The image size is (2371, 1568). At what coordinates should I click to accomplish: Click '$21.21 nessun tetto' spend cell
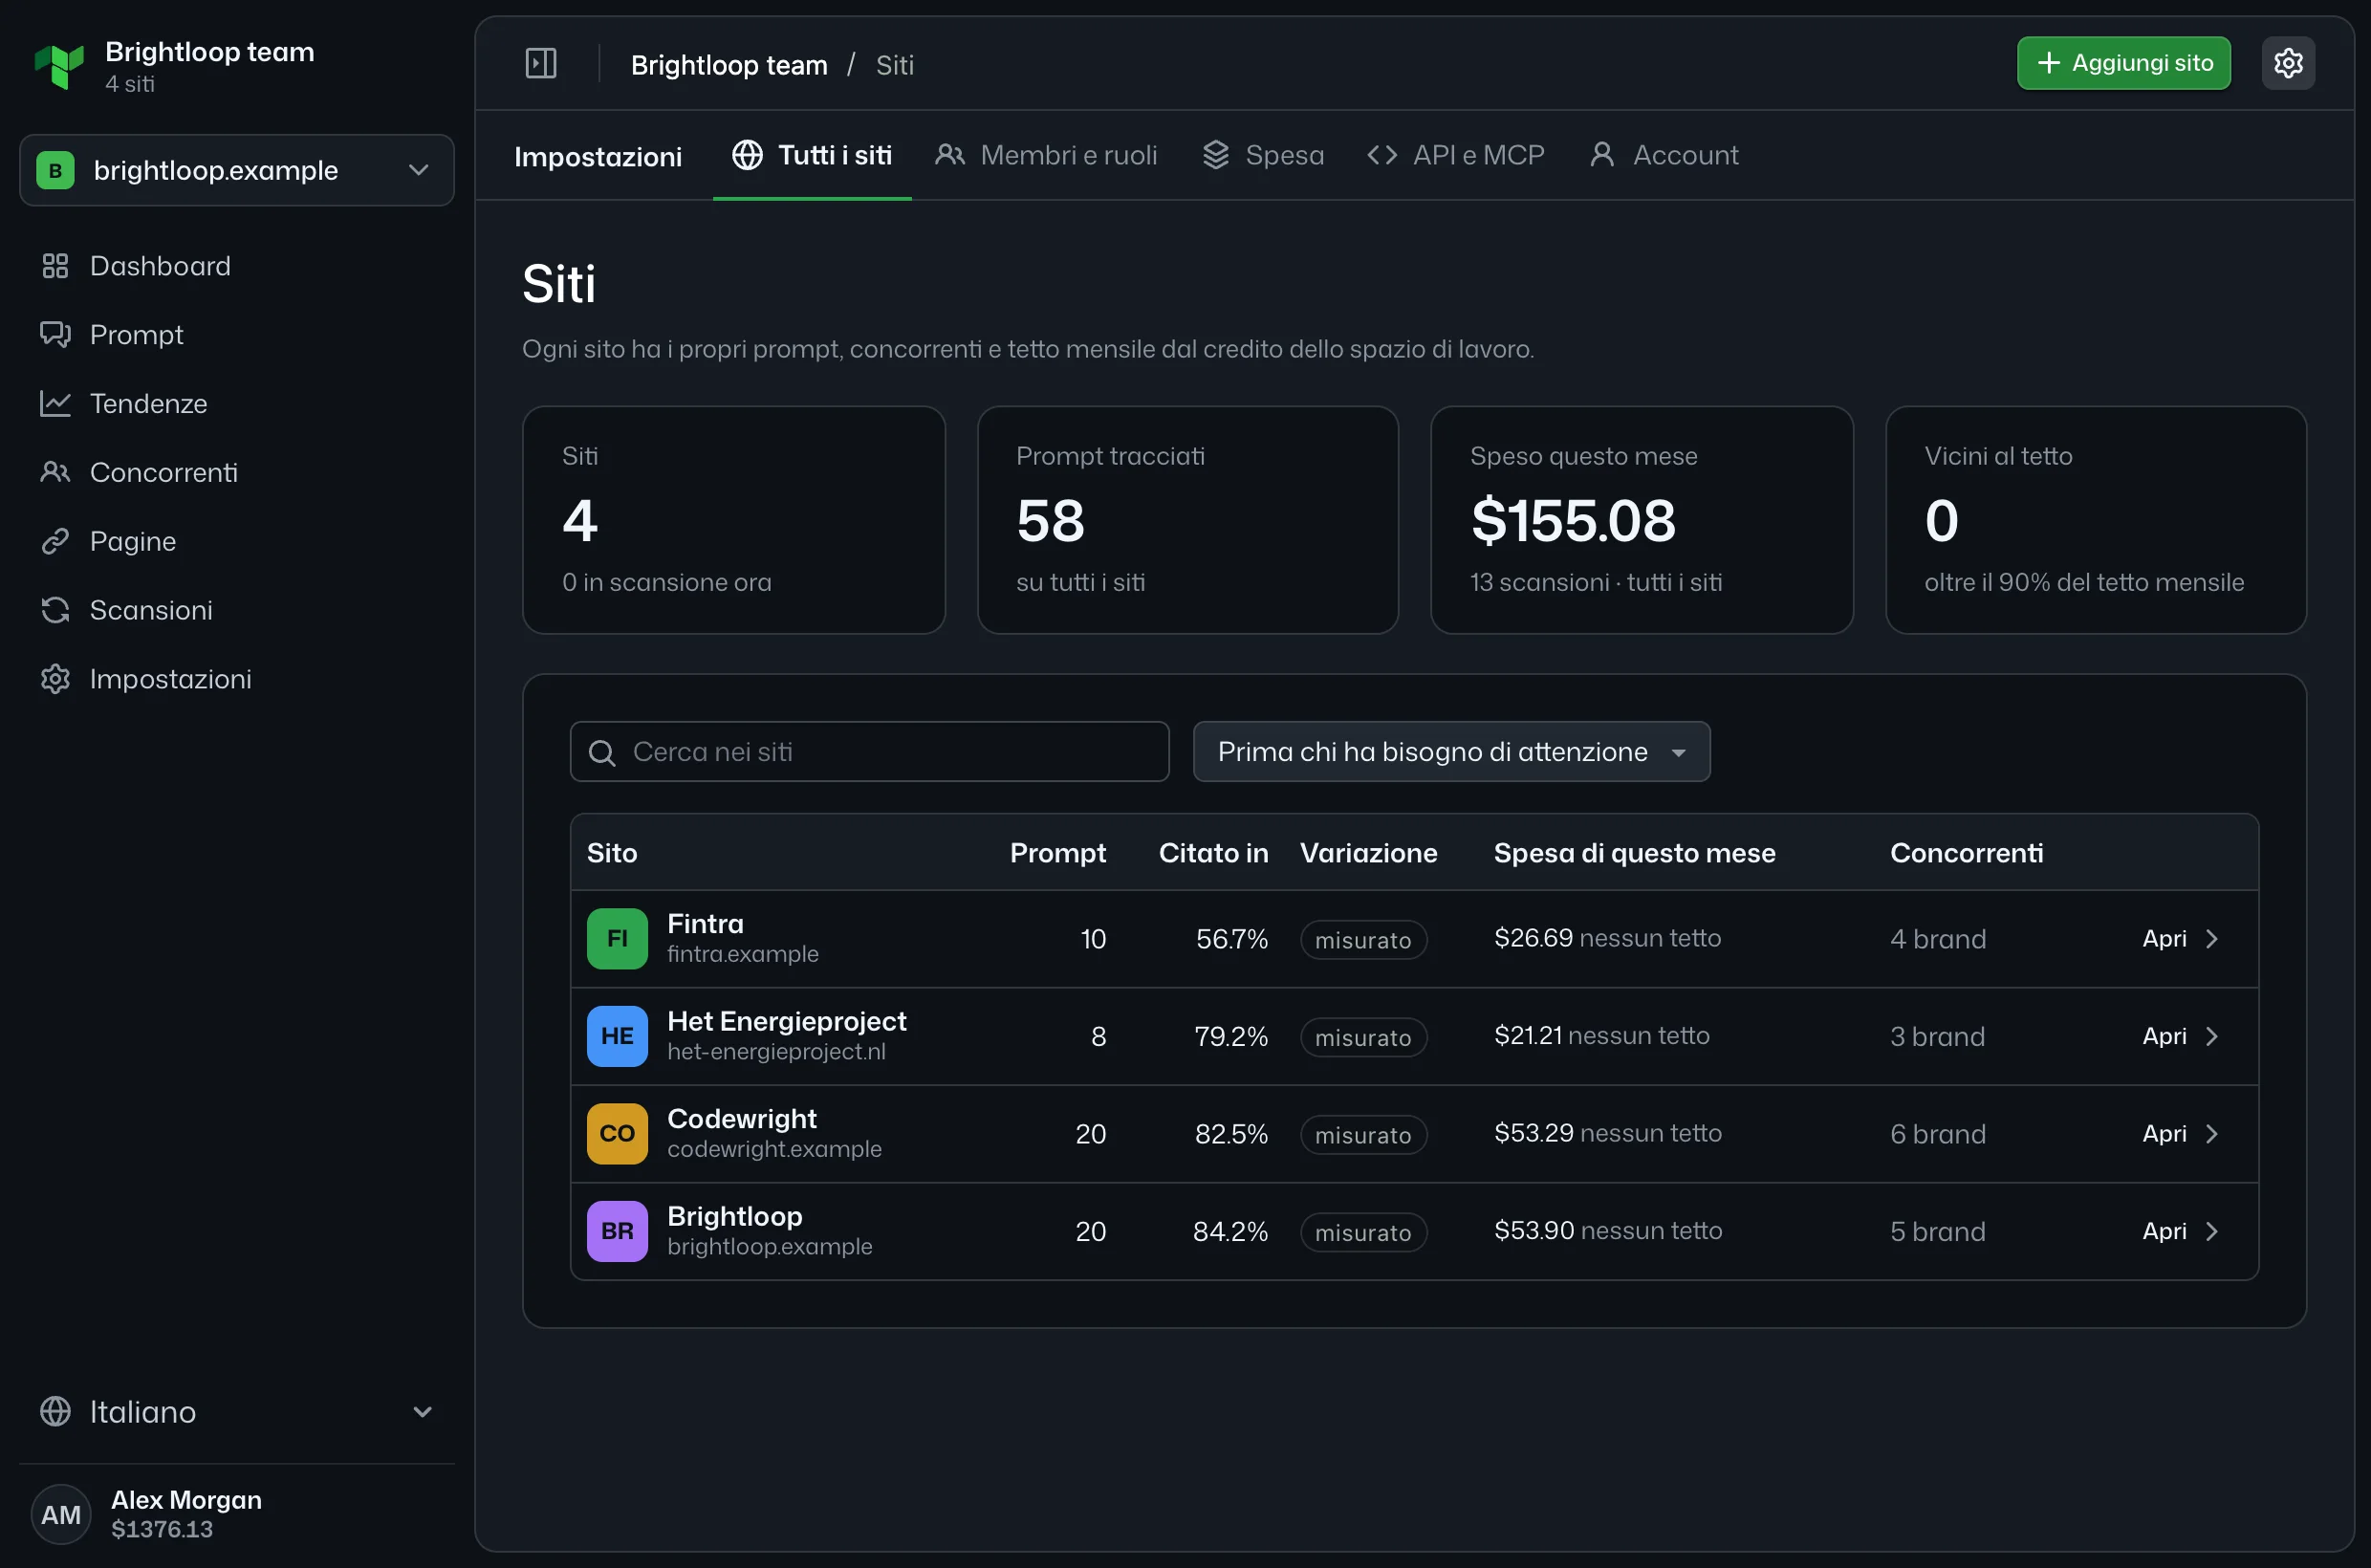(x=1602, y=1036)
